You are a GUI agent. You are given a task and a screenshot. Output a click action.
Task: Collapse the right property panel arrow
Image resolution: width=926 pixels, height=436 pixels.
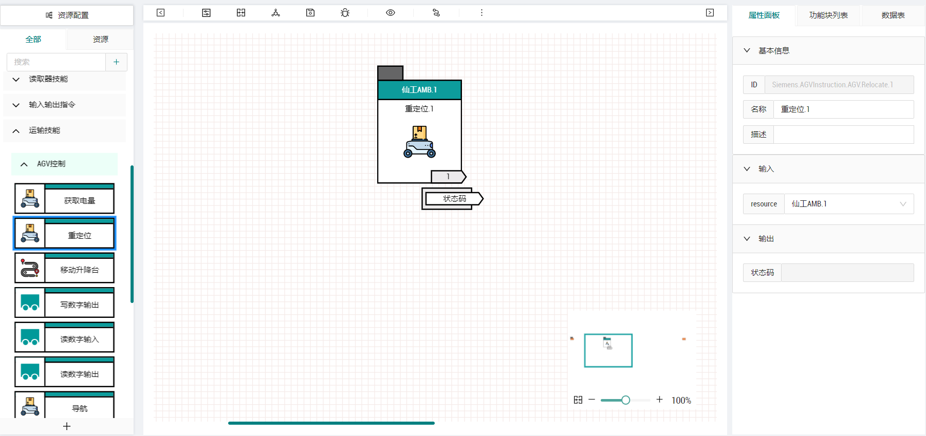coord(710,13)
